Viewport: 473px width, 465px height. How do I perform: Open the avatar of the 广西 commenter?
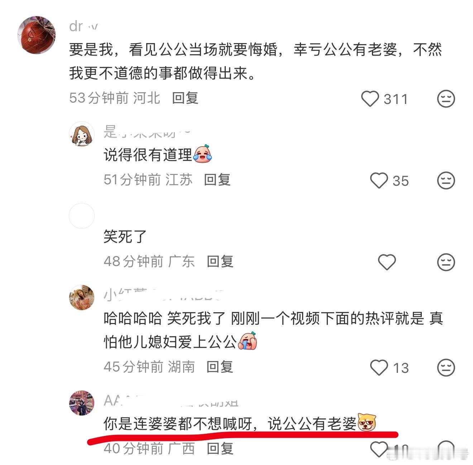tap(82, 403)
